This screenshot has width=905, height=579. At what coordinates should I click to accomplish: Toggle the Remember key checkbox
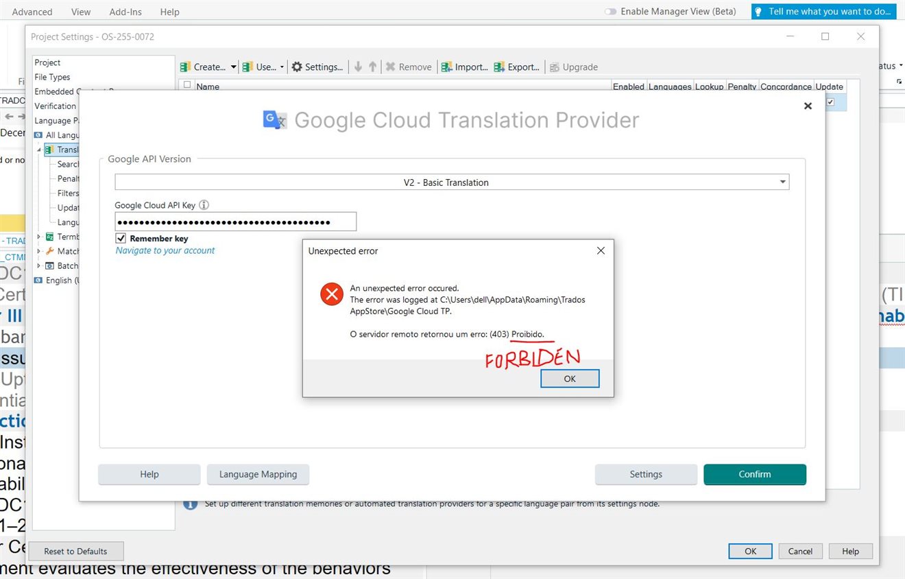point(121,238)
